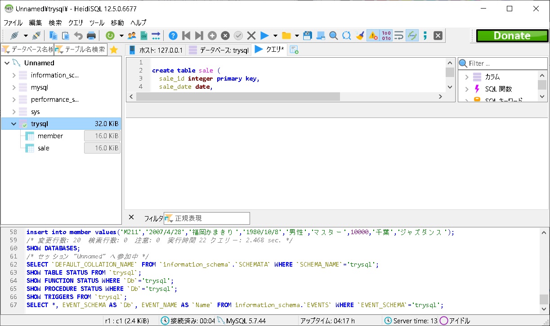The width and height of the screenshot is (550, 326).
Task: Click the magnifier find text icon
Action: (334, 36)
